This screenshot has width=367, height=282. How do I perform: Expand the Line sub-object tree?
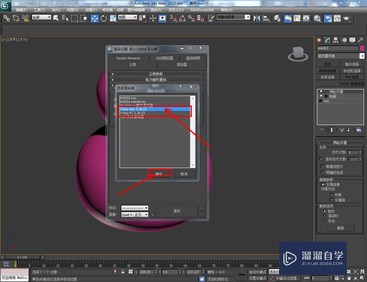coord(320,101)
